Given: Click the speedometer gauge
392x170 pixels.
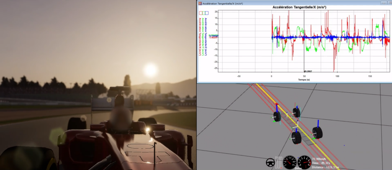Looking at the screenshot, I should (290, 162).
